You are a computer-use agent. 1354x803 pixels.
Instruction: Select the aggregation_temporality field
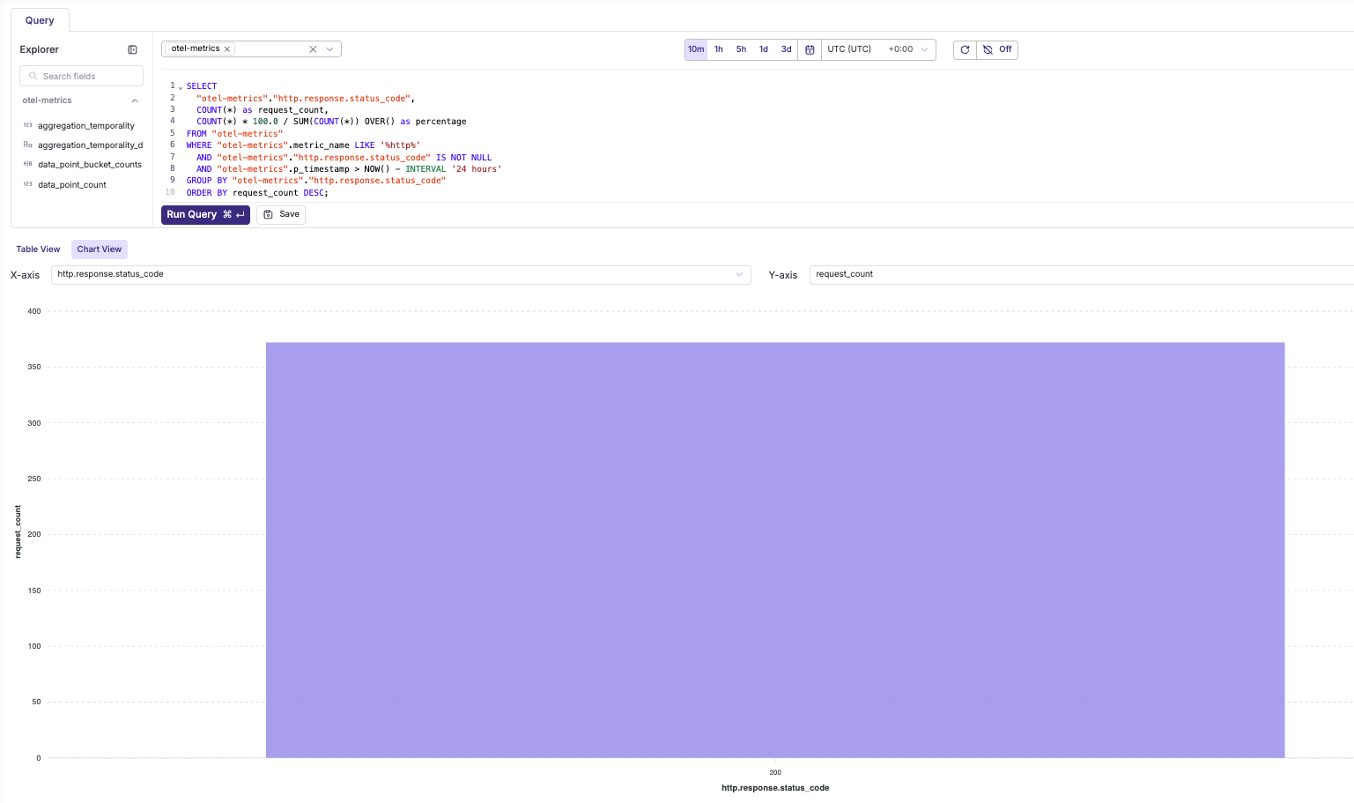click(86, 126)
